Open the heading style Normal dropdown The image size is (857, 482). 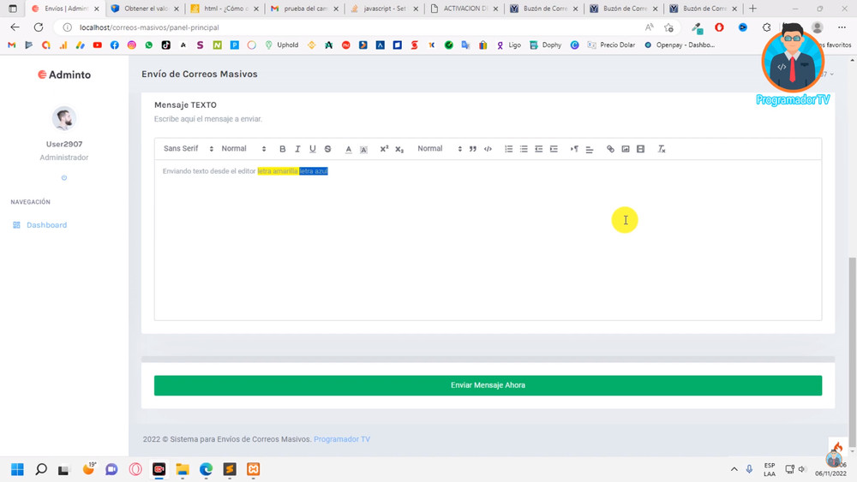[440, 148]
